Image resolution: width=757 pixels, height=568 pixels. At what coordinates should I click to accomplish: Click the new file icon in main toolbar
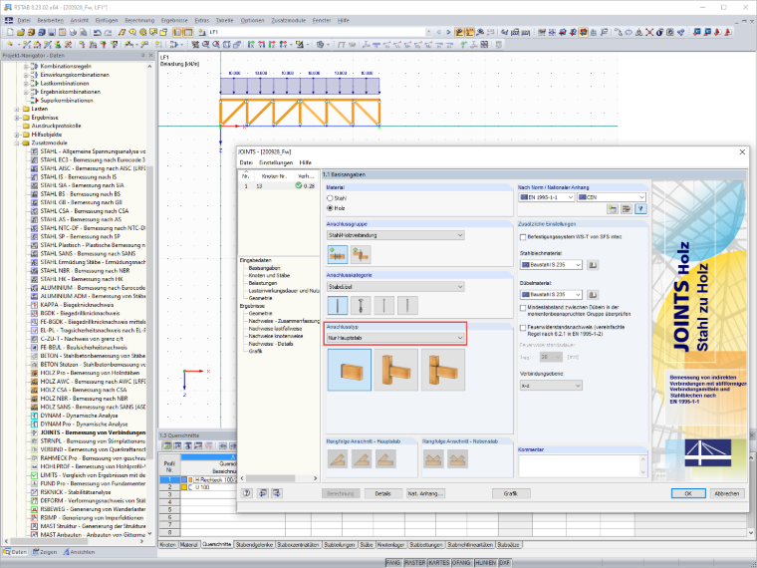point(10,32)
